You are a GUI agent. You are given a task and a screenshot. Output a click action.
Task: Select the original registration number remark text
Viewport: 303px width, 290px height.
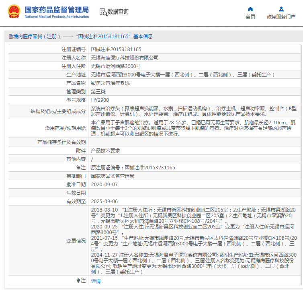133,168
